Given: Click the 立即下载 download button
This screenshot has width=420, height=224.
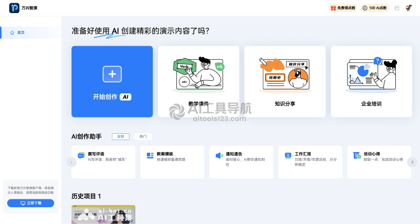Looking at the screenshot, I should point(30,203).
